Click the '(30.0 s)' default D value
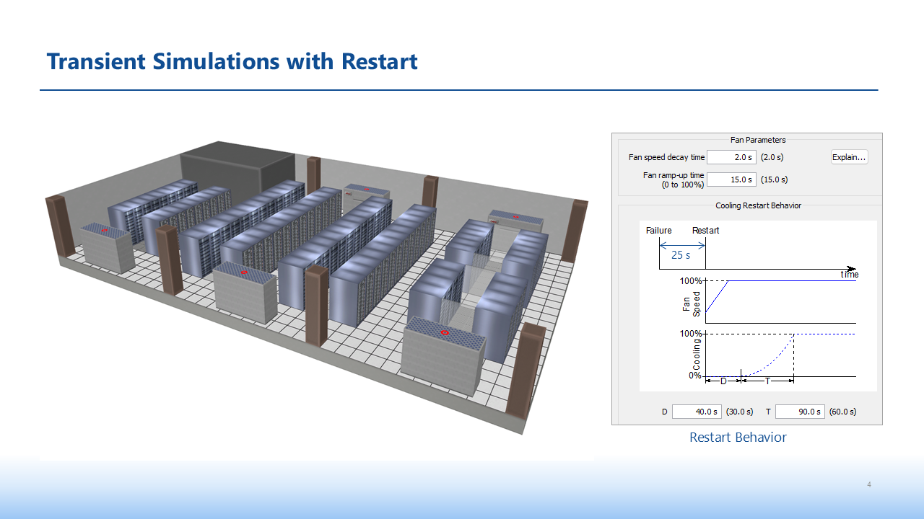Viewport: 924px width, 519px height. coord(739,412)
